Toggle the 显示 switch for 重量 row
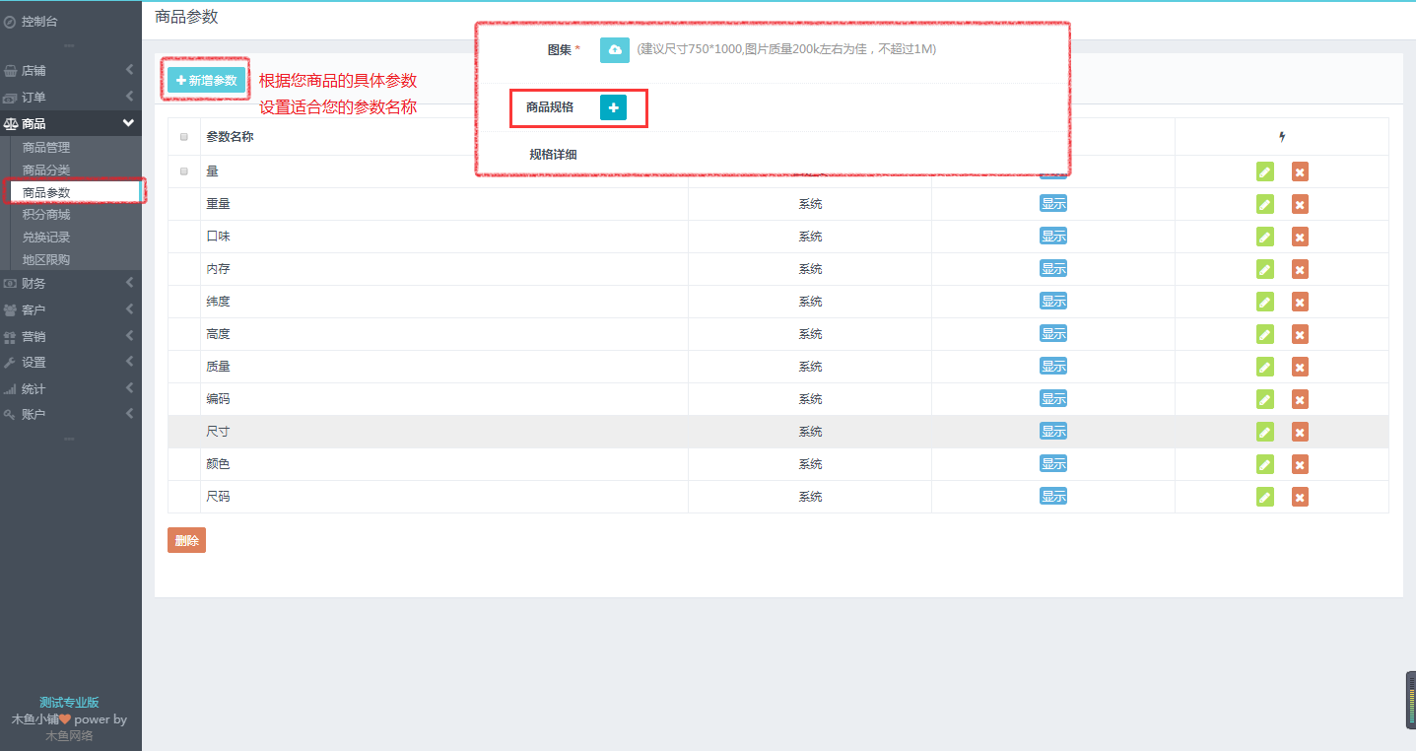 pos(1053,204)
